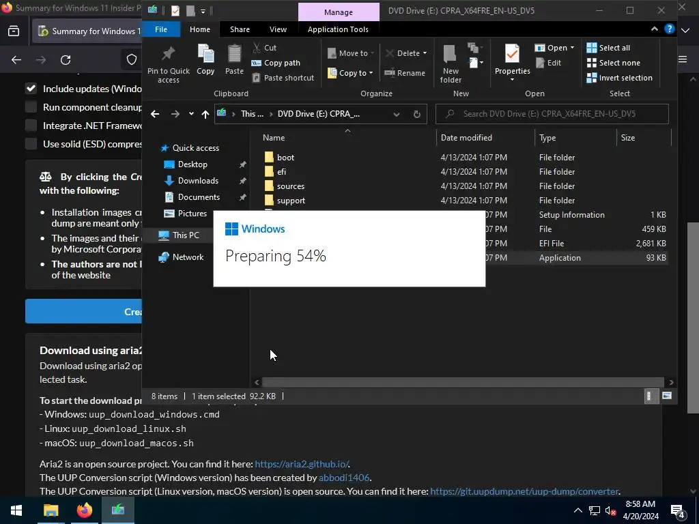Sort by Date modified column header
Viewport: 699px width, 524px height.
click(x=485, y=138)
